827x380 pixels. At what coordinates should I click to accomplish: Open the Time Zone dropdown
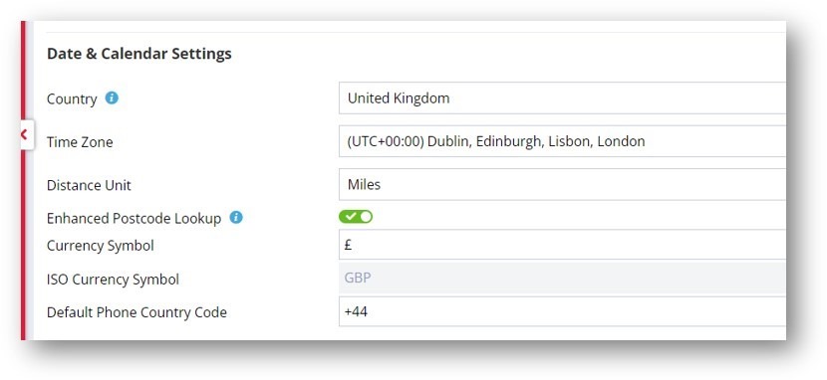(562, 141)
